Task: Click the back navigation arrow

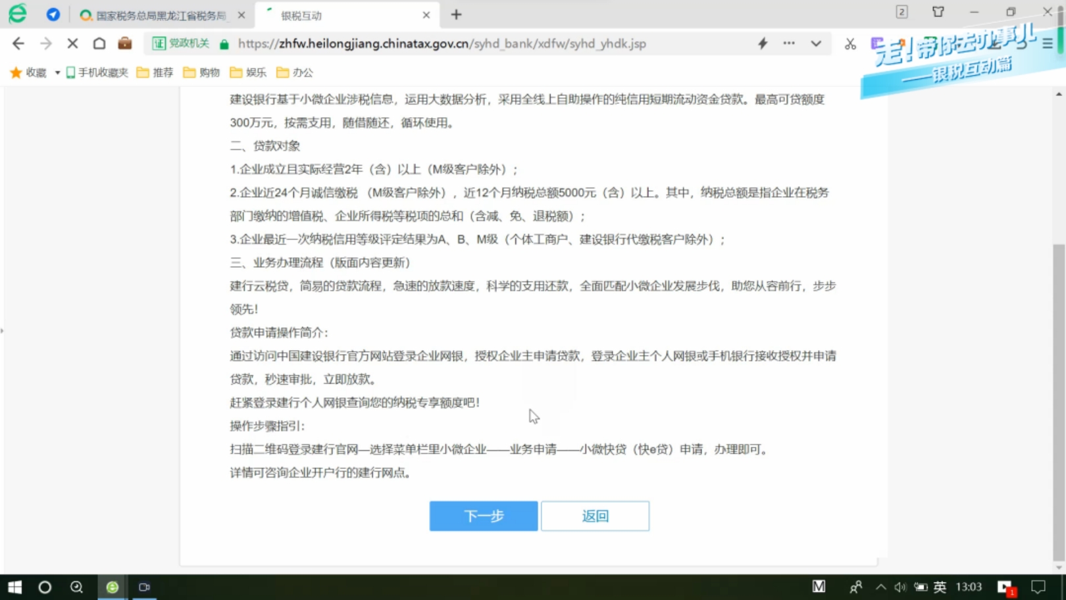Action: click(x=18, y=43)
